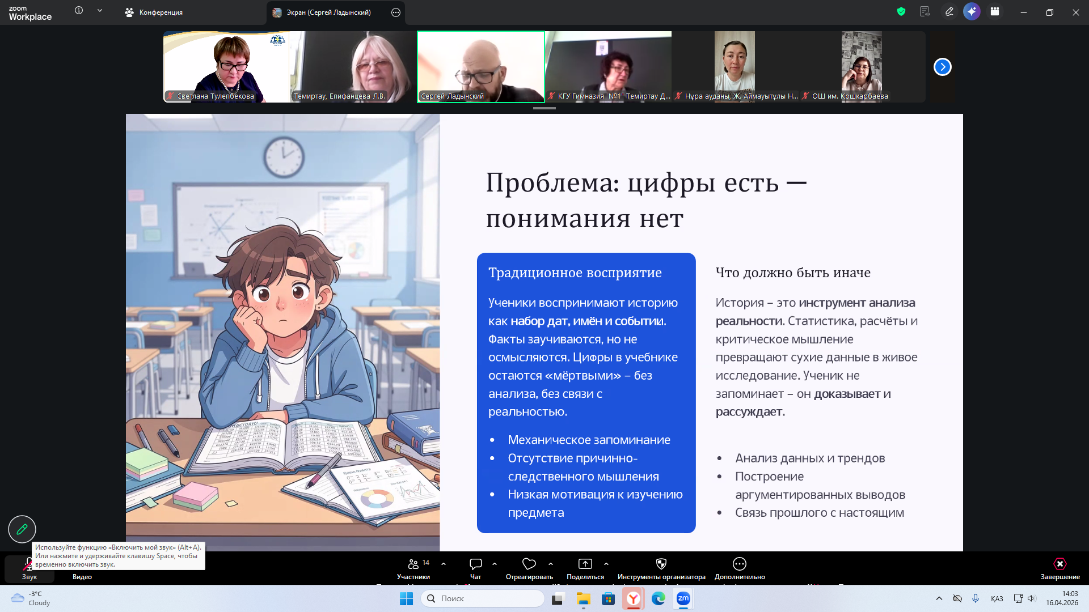Select Сергей Ладынский's video thumbnail

click(x=480, y=67)
